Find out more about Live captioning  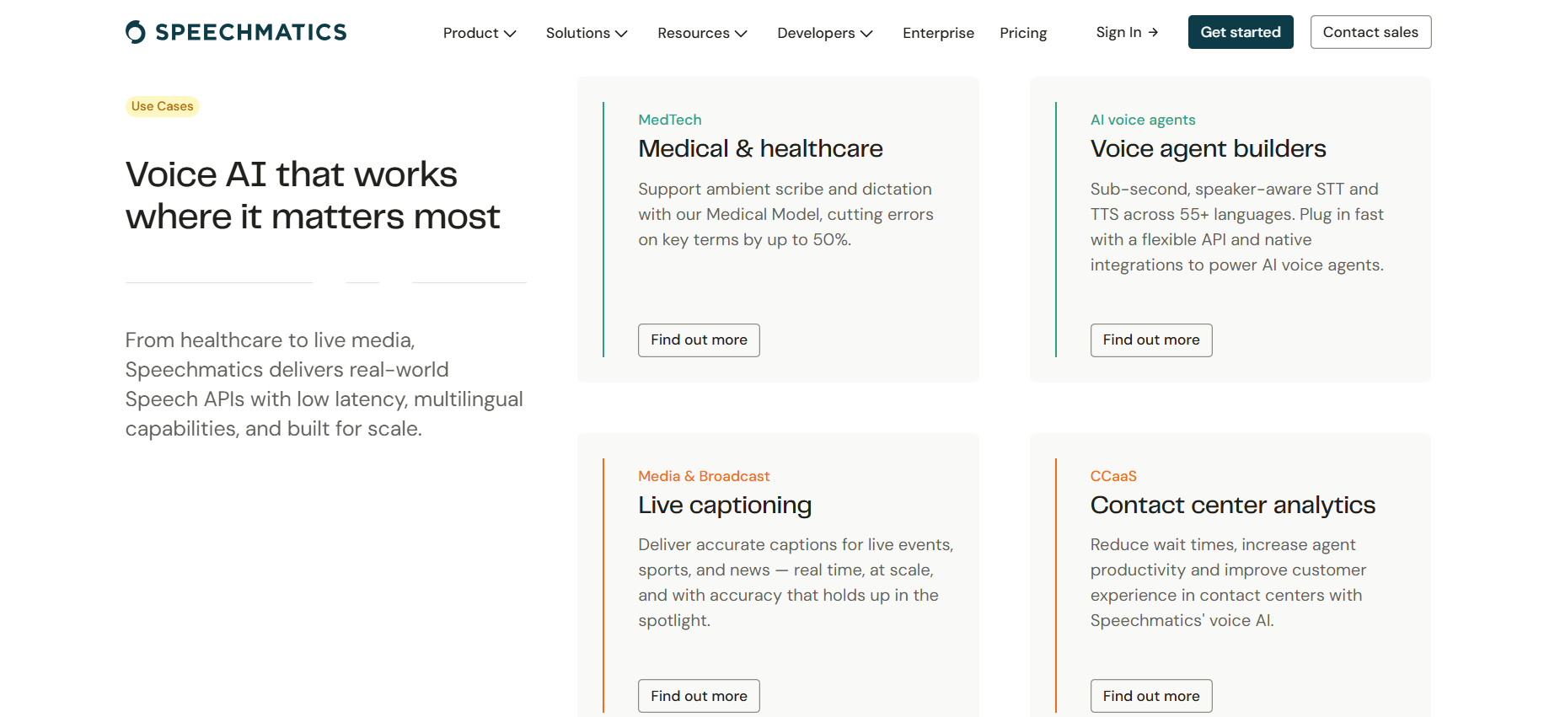coord(699,696)
